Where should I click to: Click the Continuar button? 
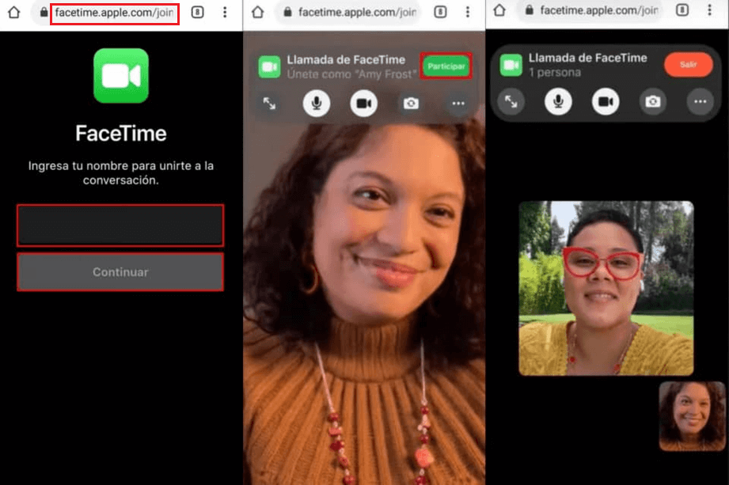(x=120, y=271)
